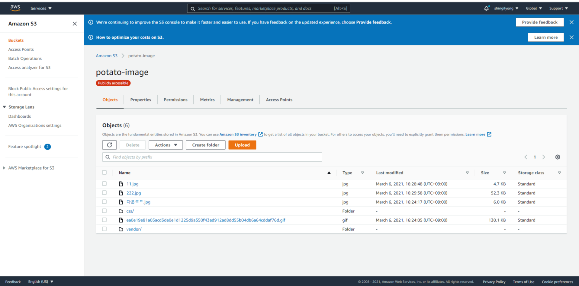Switch to the Metrics tab
The image size is (579, 286).
207,100
